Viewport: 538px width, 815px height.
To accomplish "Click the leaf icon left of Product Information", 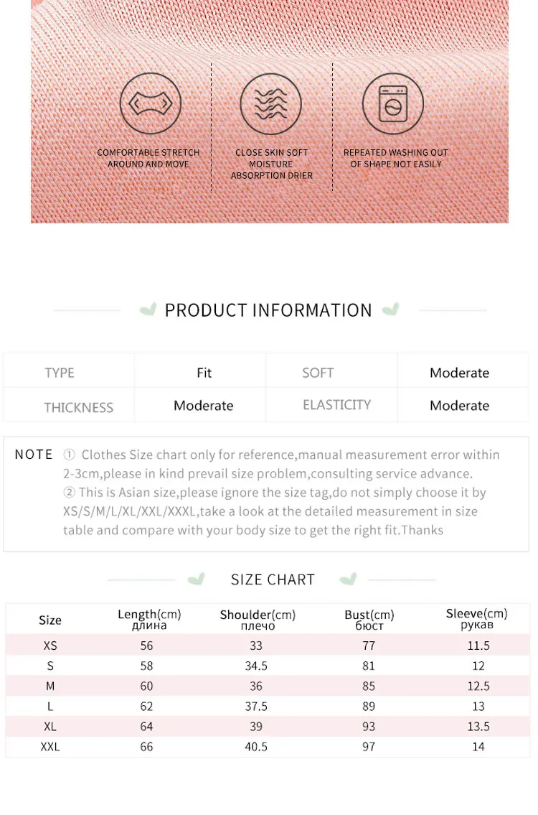I will pos(148,309).
